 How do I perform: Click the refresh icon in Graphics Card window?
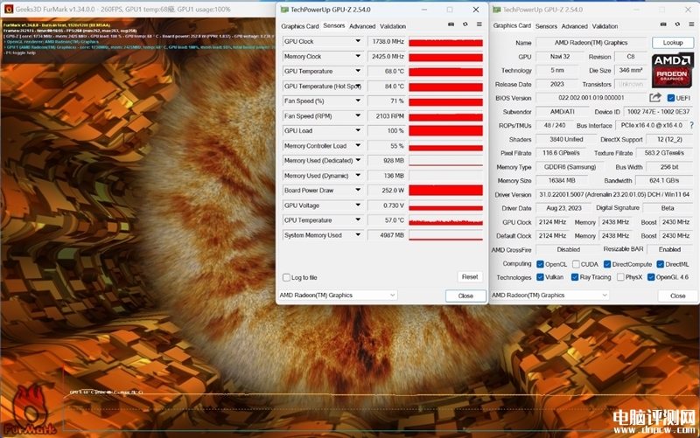tap(677, 24)
